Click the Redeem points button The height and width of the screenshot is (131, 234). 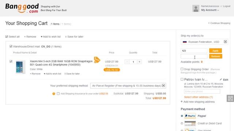[215, 56]
